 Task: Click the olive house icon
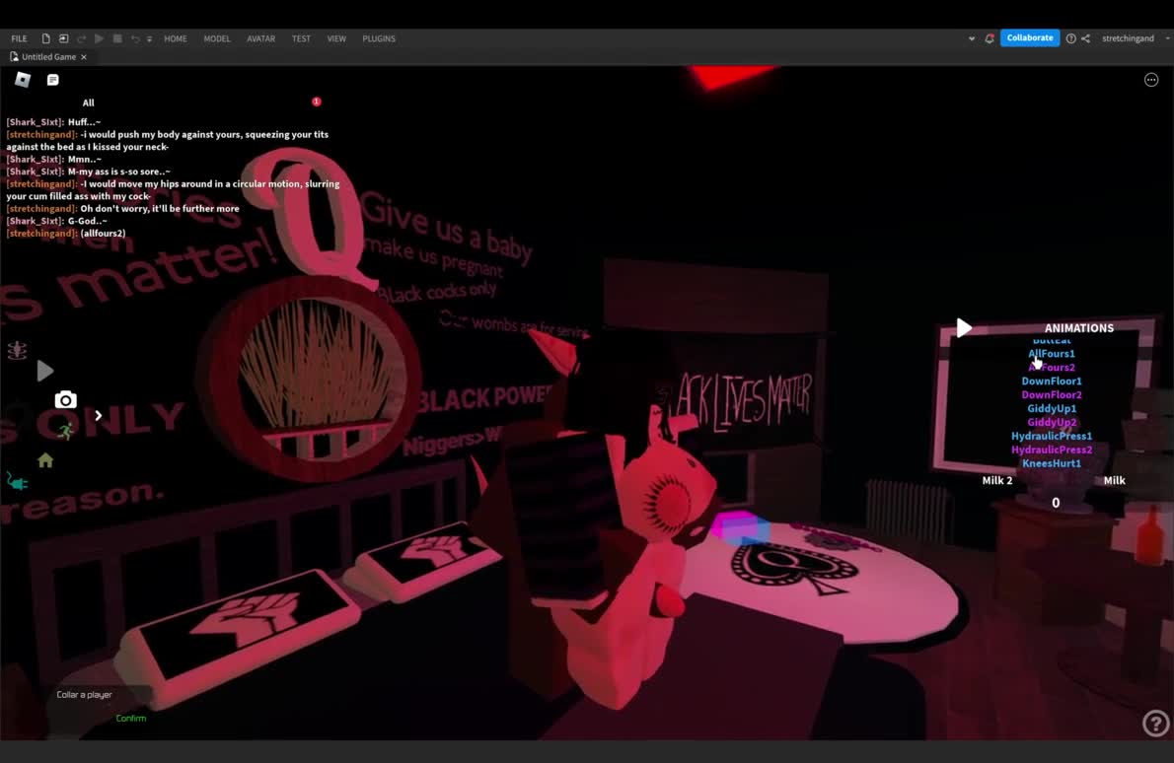45,460
